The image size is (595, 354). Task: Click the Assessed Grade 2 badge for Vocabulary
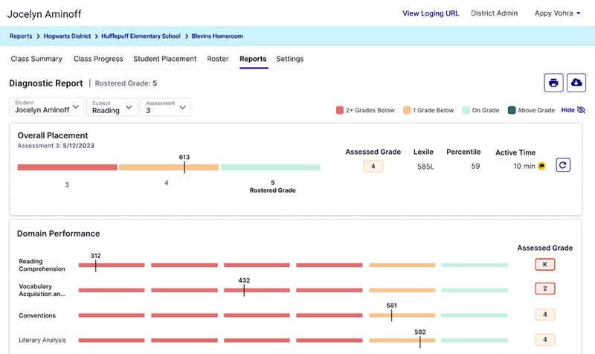[544, 289]
